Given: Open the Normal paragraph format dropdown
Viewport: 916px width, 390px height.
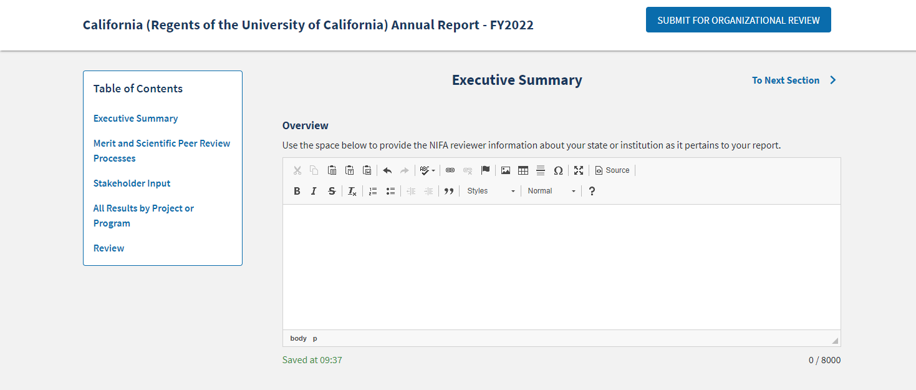Looking at the screenshot, I should pos(551,191).
